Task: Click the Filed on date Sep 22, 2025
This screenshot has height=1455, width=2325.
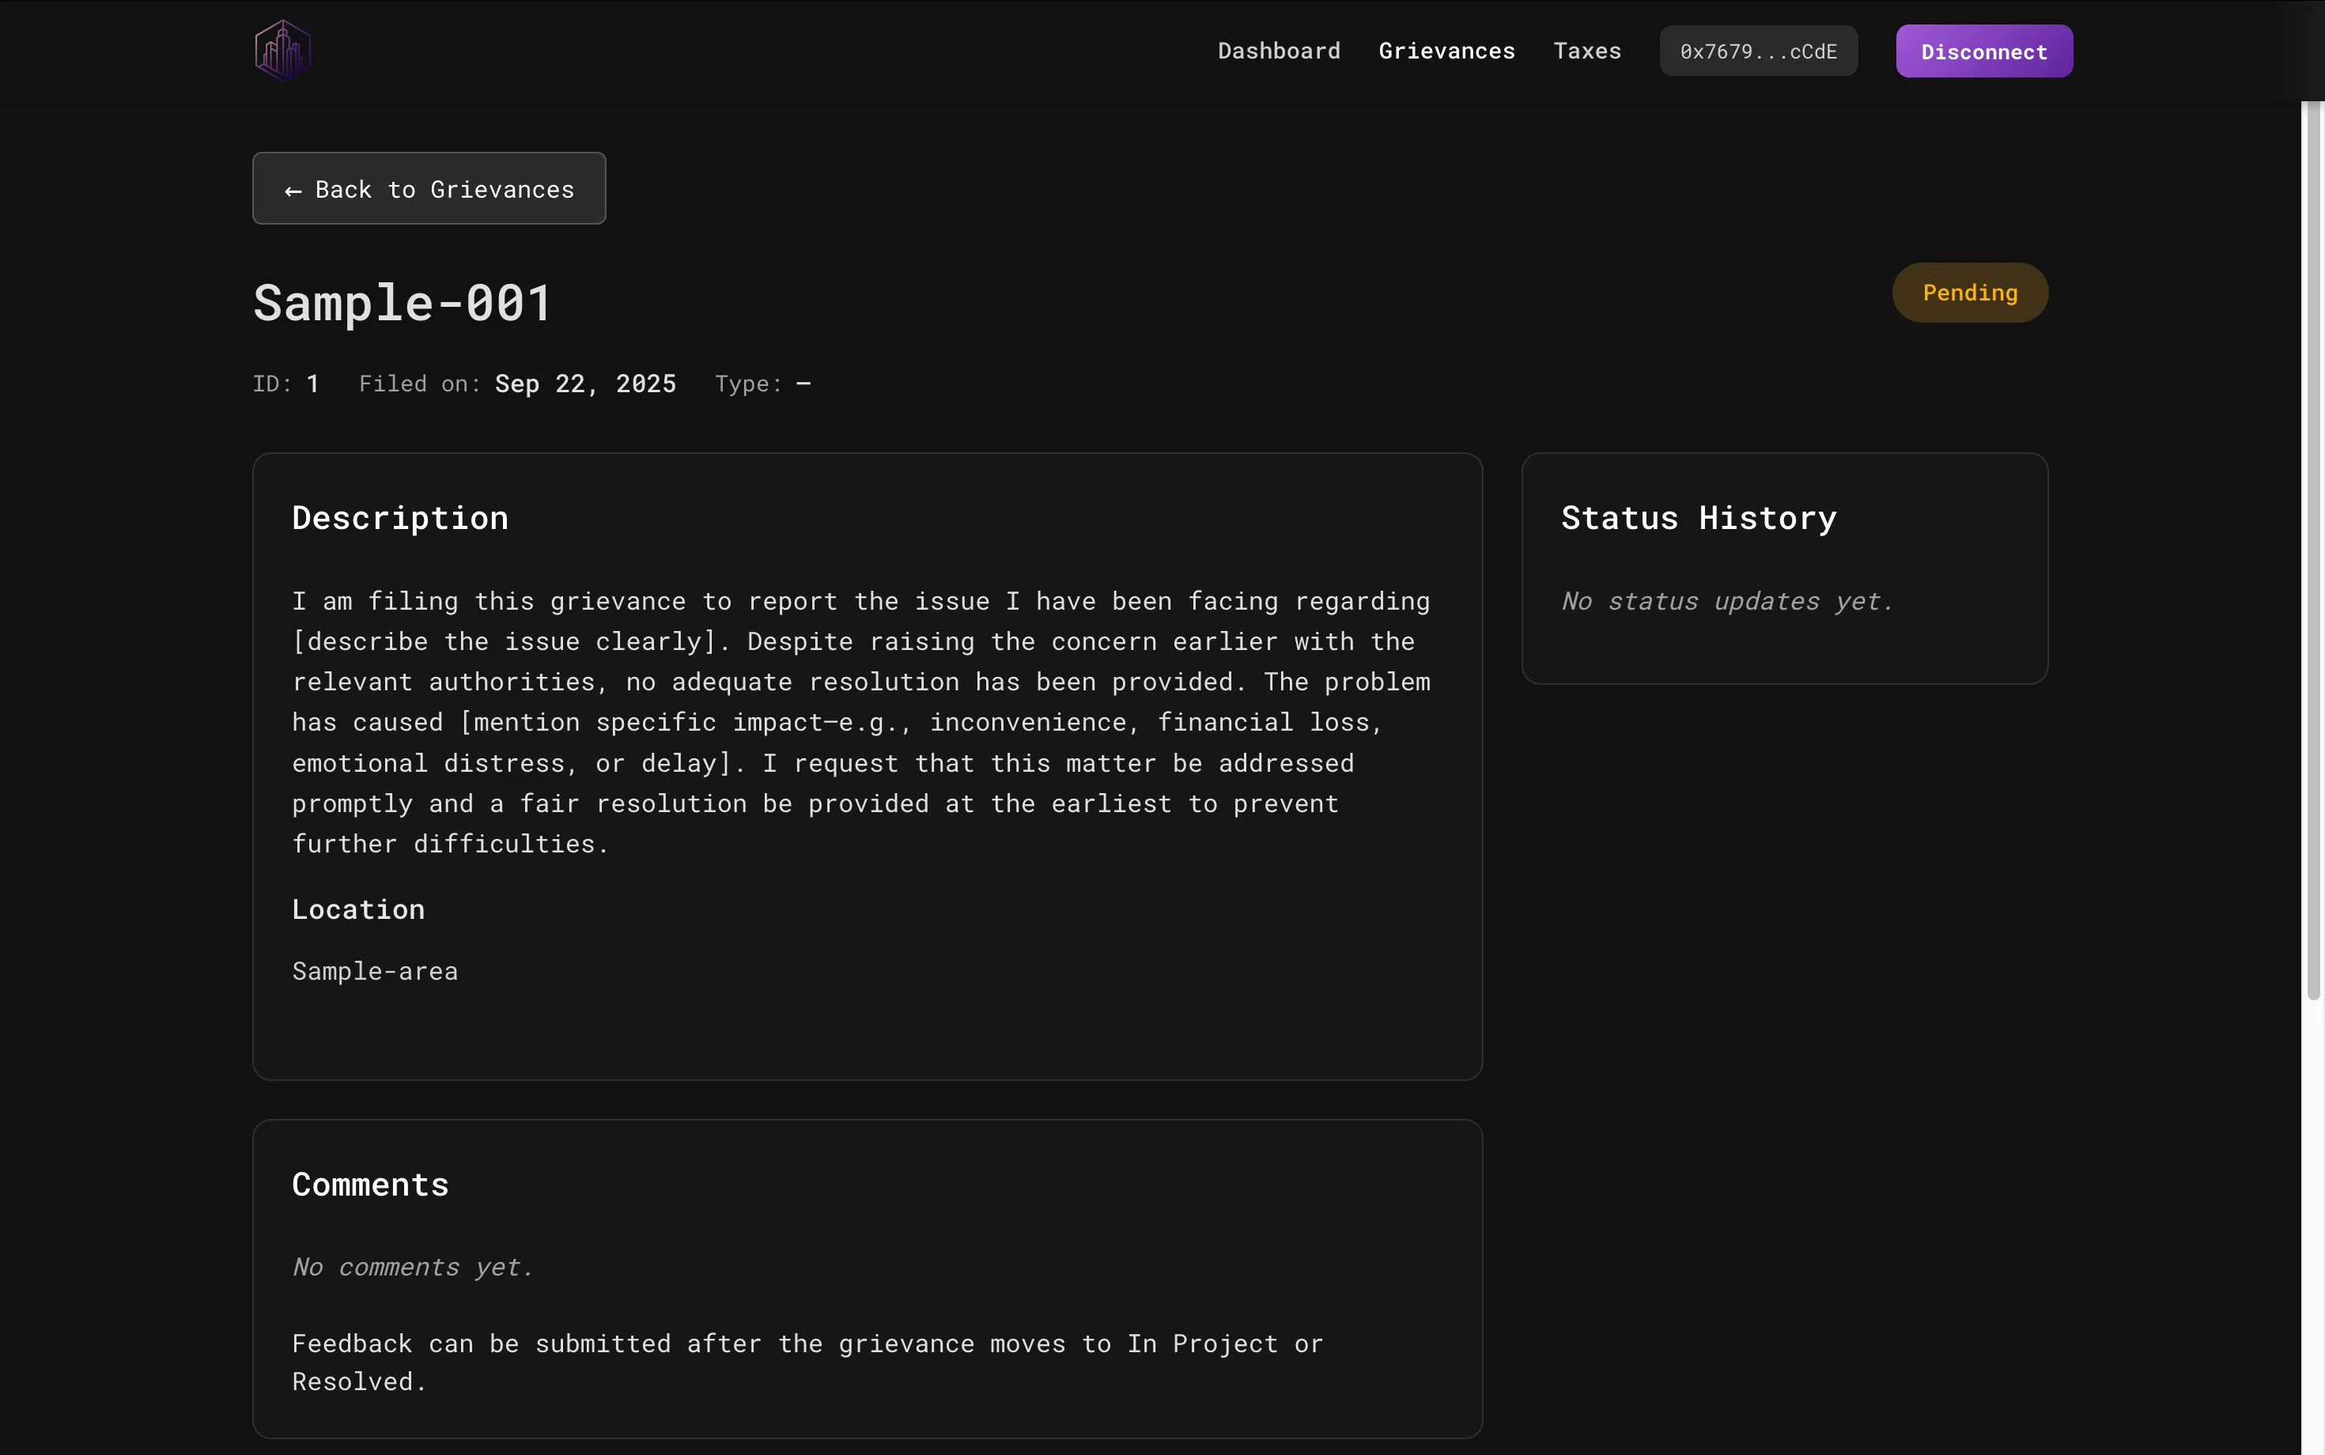Action: pyautogui.click(x=584, y=384)
